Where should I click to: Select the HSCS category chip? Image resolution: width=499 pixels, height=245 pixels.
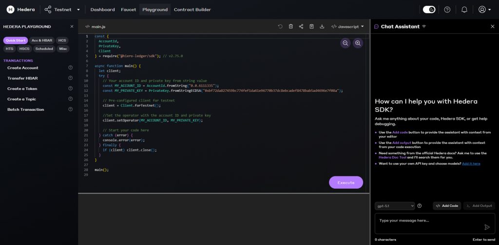click(24, 49)
